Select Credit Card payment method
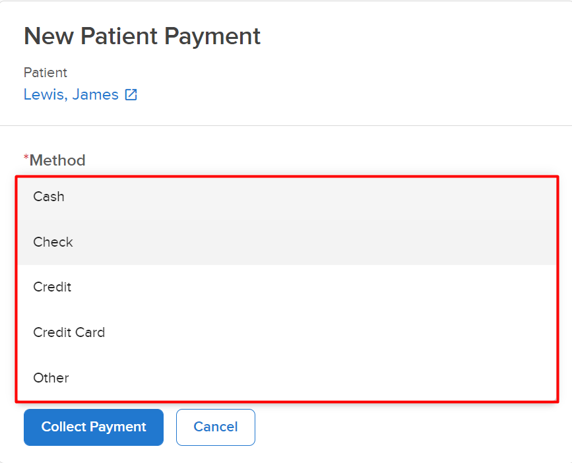 (287, 332)
